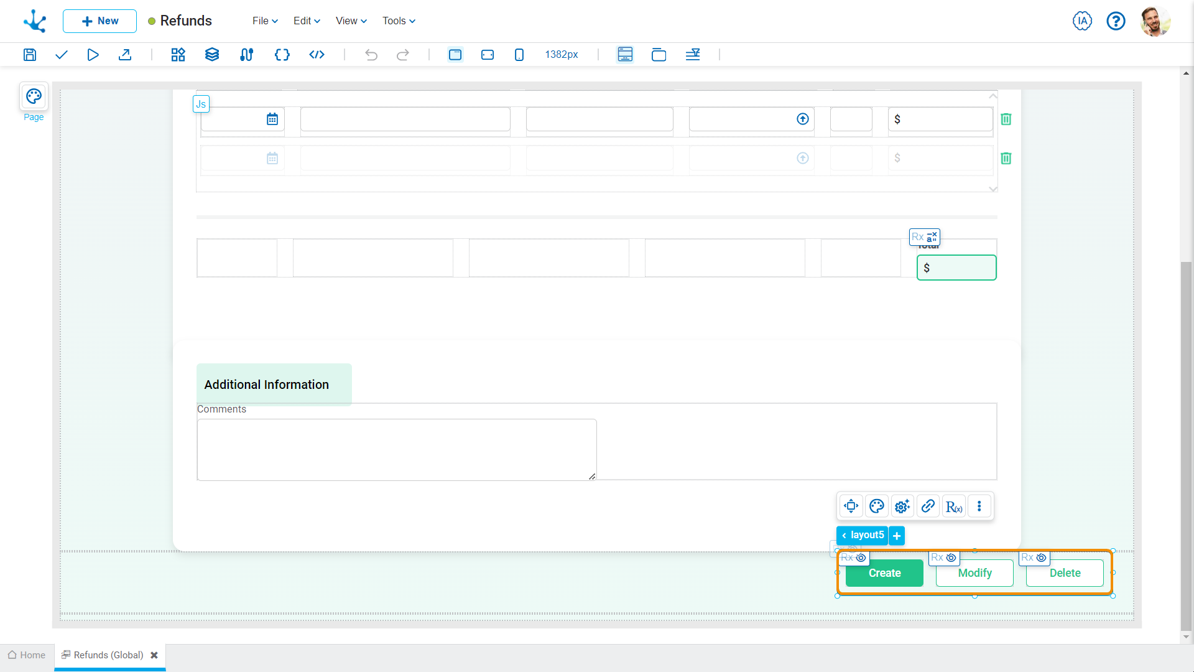
Task: Click the Play preview icon
Action: coord(93,55)
